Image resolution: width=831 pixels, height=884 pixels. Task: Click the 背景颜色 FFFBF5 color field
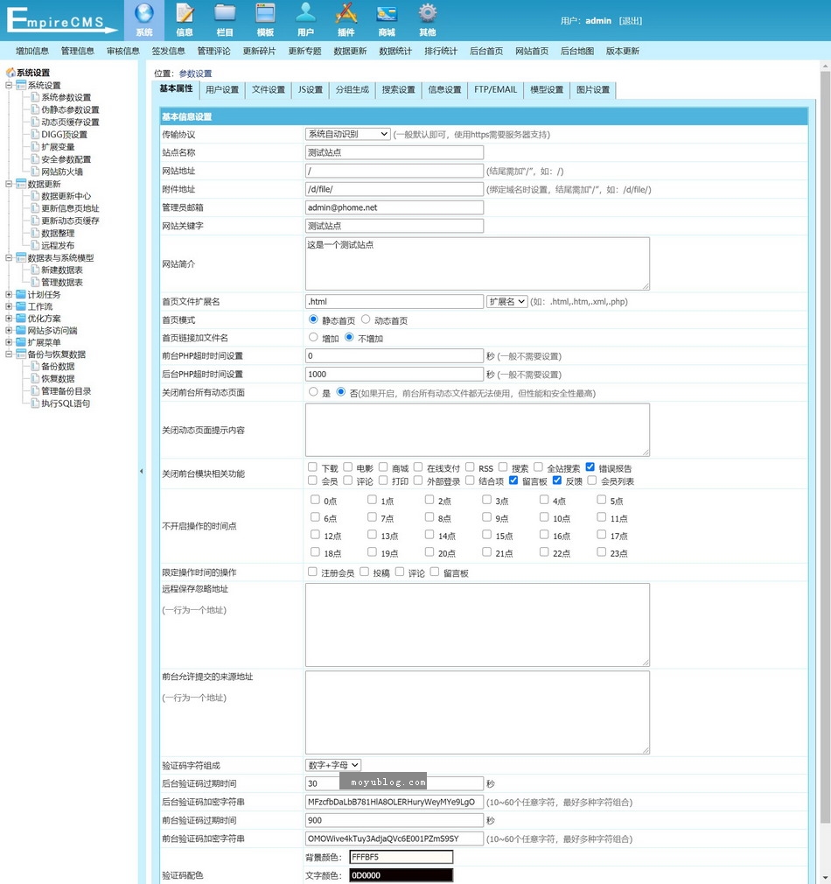tap(402, 857)
